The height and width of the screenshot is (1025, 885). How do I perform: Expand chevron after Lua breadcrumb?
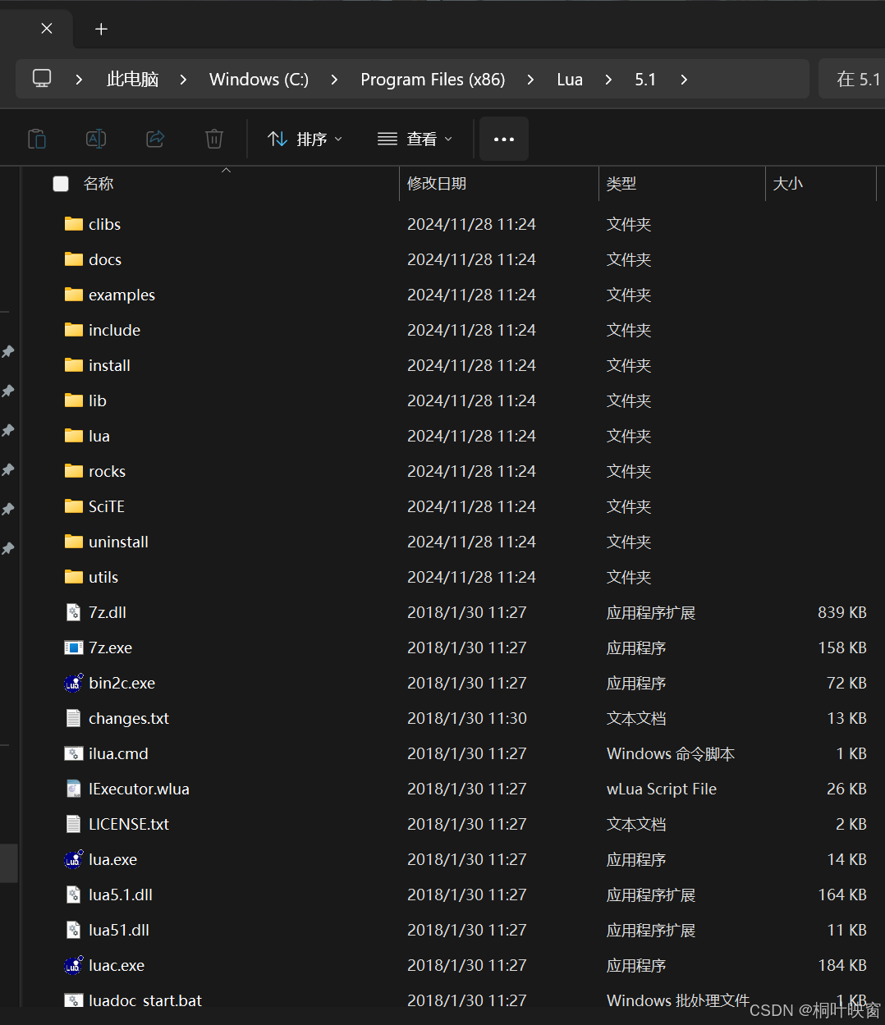(608, 80)
